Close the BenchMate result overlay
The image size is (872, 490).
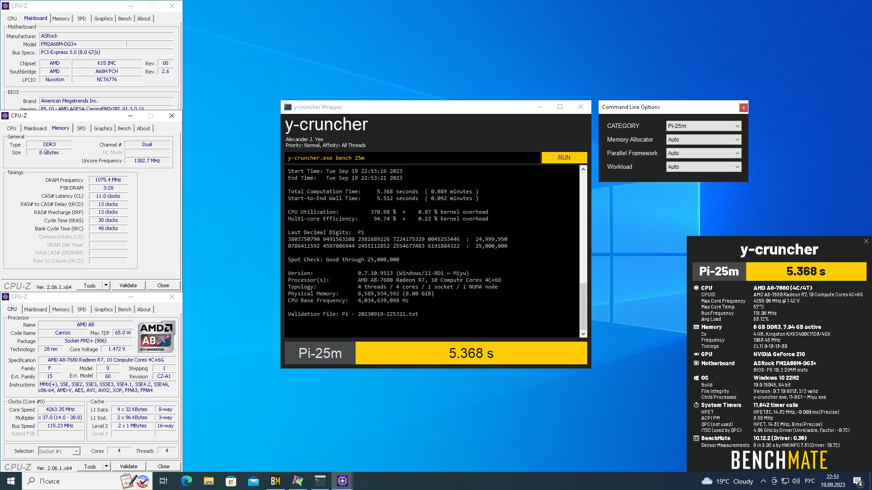pos(866,241)
